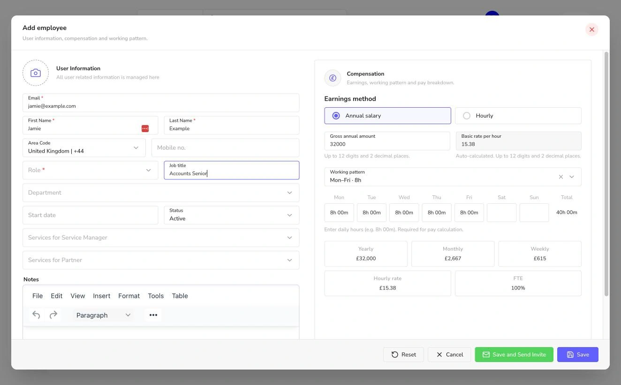
Task: Focus the Email input field
Action: pos(161,103)
